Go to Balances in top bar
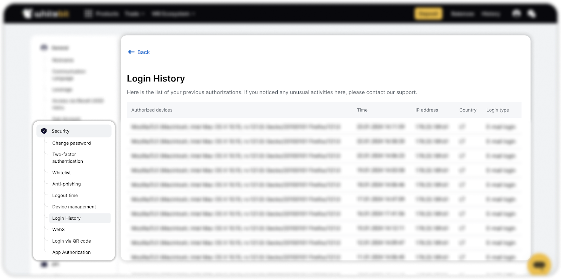This screenshot has height=279, width=561. (462, 14)
